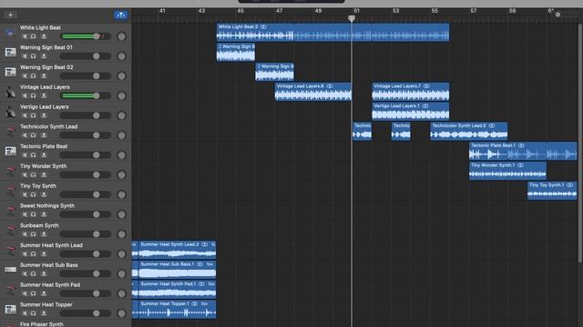This screenshot has width=583, height=327.
Task: Mute the White Light Beat track
Action: pyautogui.click(x=25, y=36)
